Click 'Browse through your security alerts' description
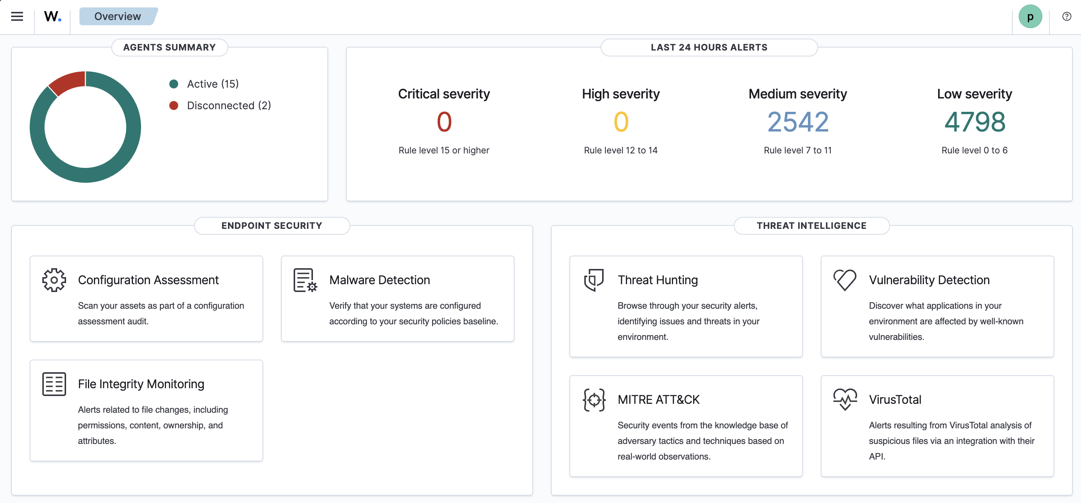 coord(689,321)
